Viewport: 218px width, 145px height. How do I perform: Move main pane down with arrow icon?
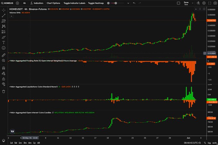click(196, 9)
